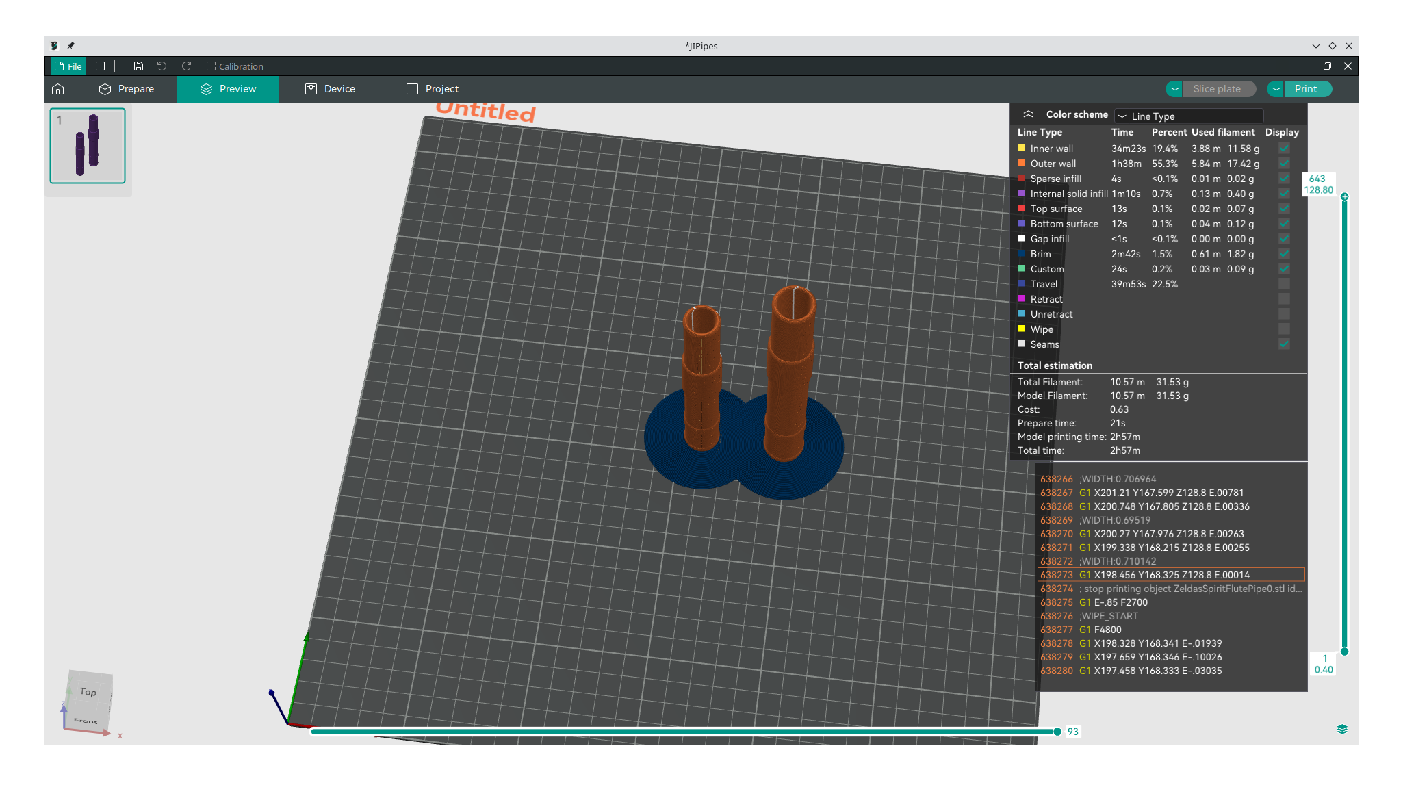1403x798 pixels.
Task: Expand the Slice plate dropdown arrow
Action: point(1174,89)
